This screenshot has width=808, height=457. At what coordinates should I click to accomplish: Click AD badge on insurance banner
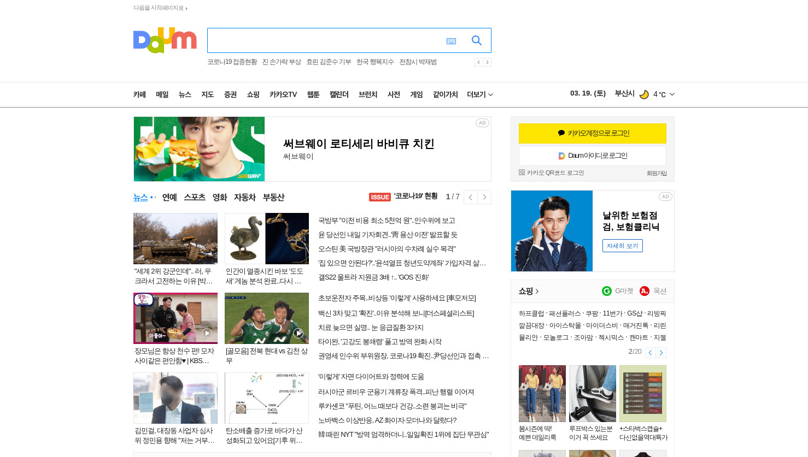coord(665,197)
